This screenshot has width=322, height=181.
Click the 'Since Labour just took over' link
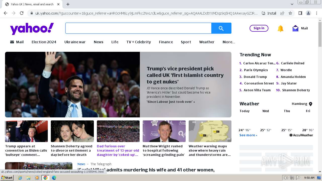click(x=171, y=102)
